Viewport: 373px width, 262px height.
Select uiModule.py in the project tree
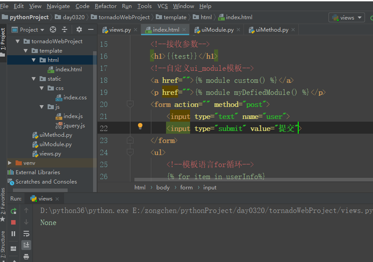[x=52, y=144]
